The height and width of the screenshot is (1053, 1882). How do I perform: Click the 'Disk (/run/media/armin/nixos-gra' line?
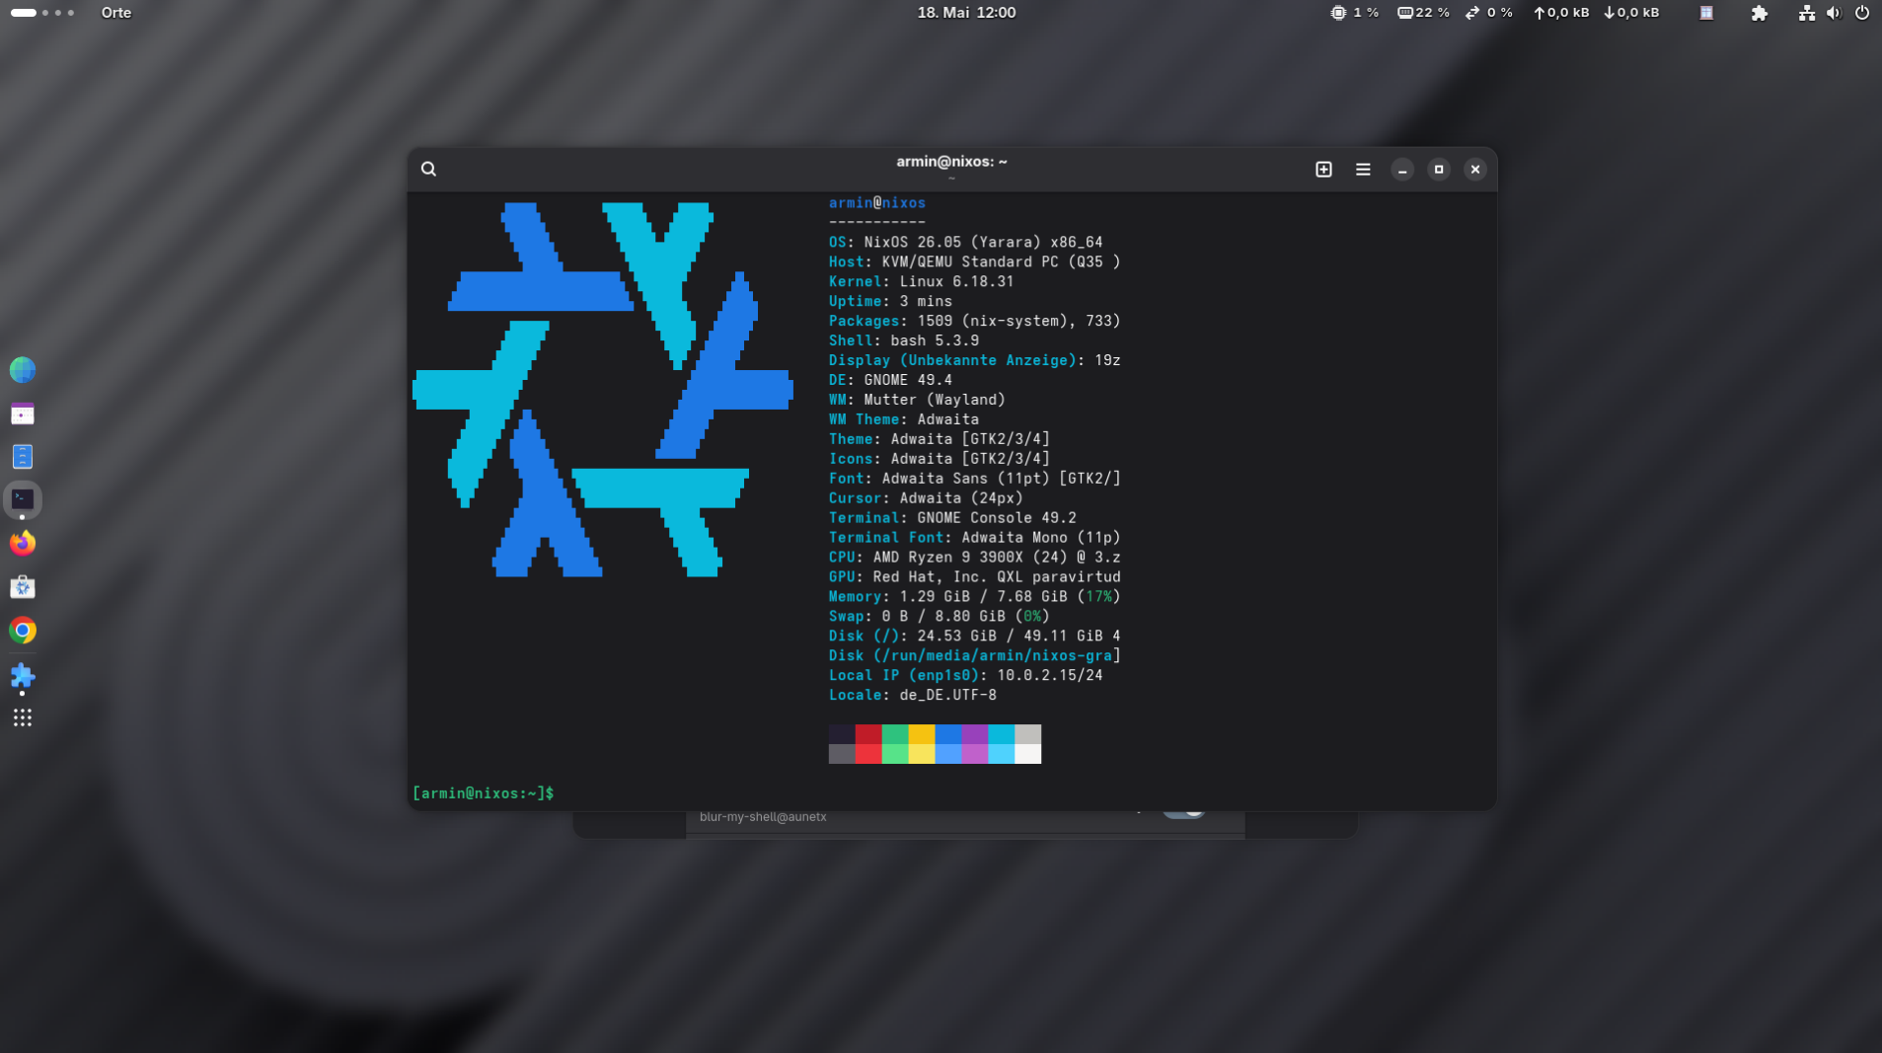tap(975, 657)
